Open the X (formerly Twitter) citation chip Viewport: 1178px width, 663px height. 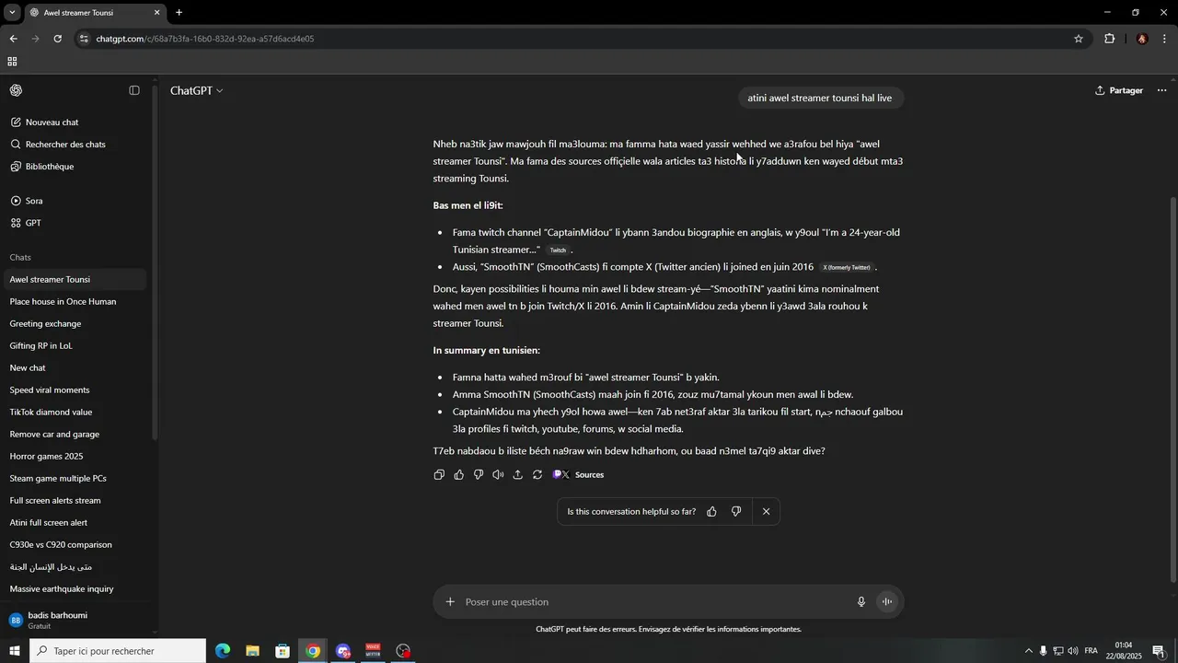tap(847, 268)
